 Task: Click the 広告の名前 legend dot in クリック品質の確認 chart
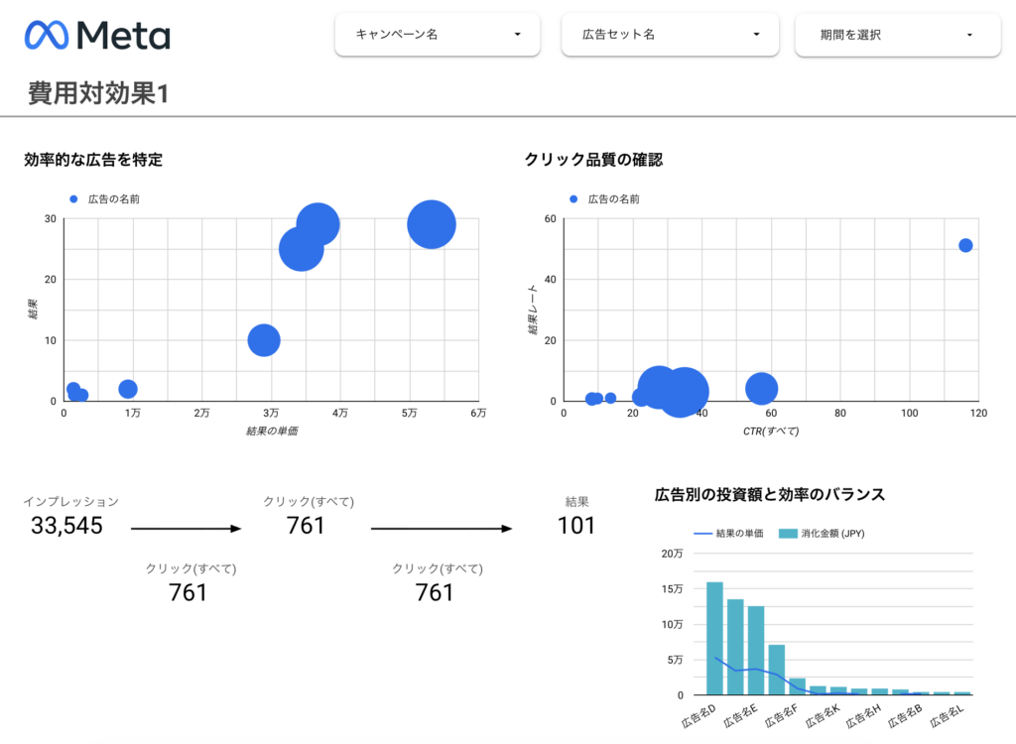click(572, 199)
